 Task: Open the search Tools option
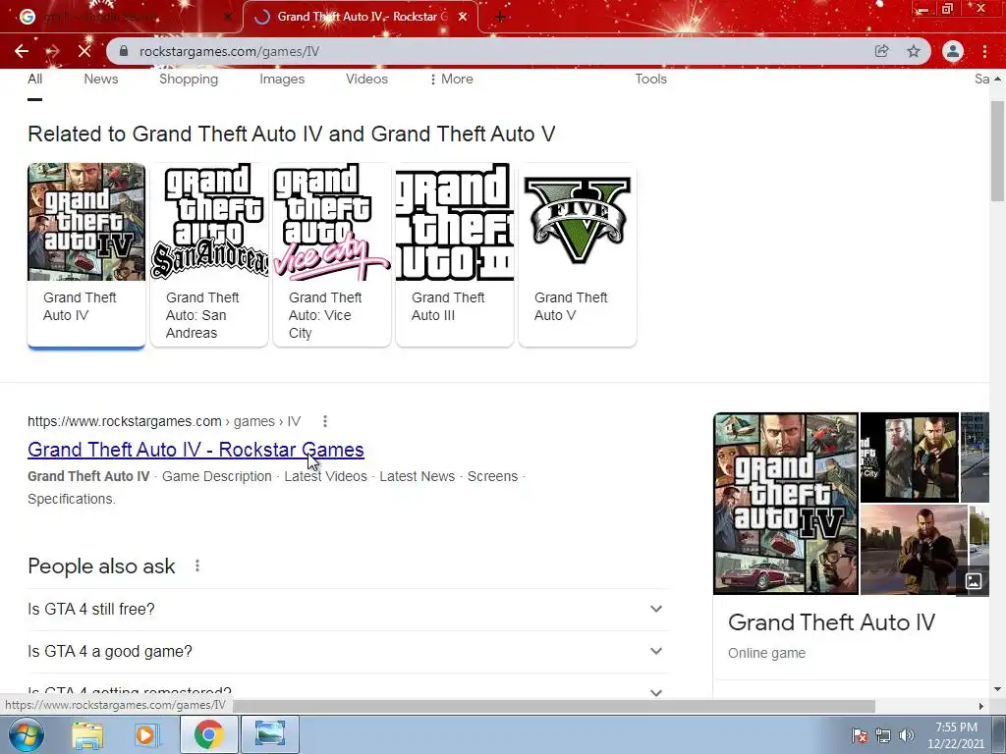(650, 79)
